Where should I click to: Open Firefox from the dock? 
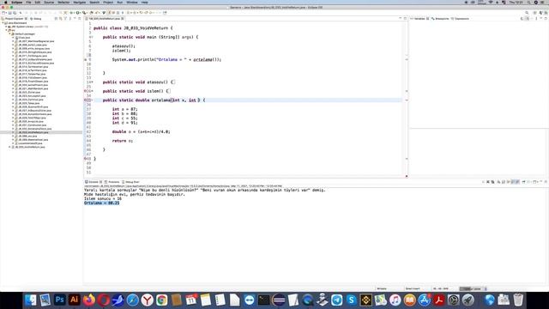(89, 300)
